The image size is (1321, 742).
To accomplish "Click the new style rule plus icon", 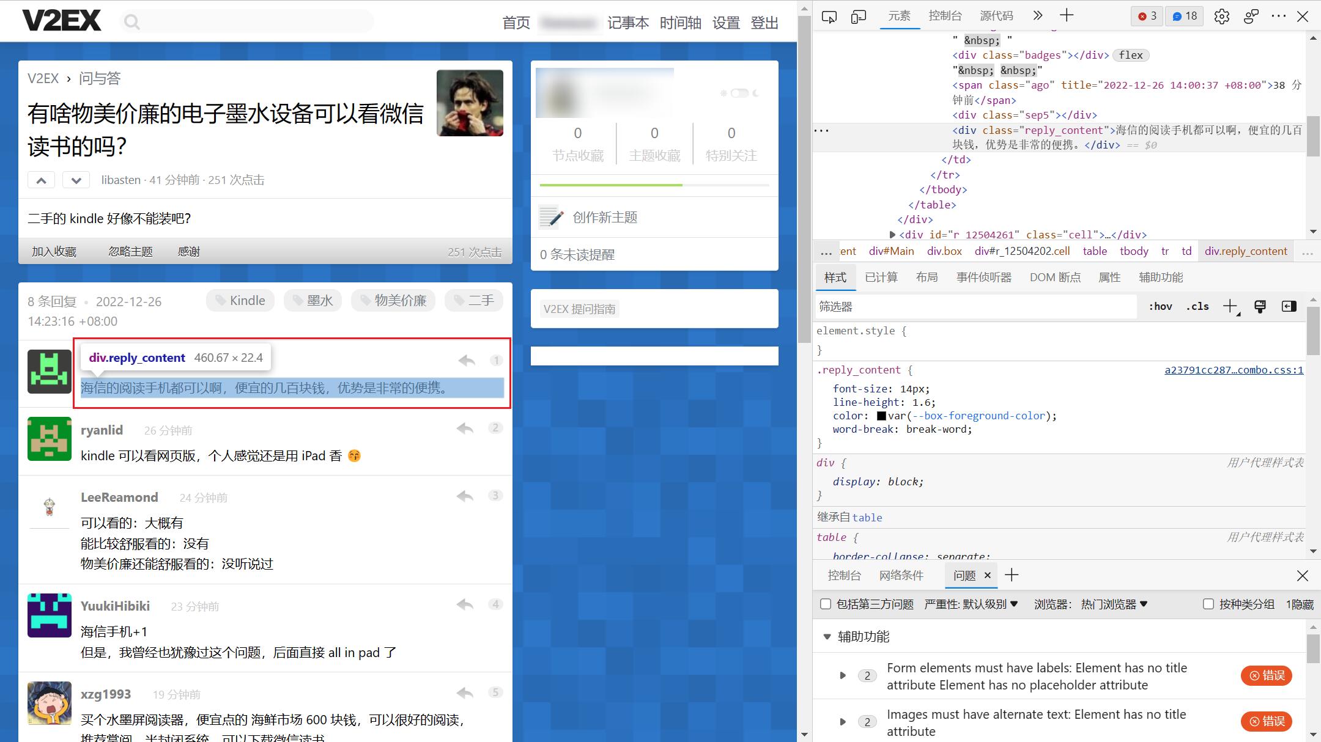I will click(x=1230, y=306).
